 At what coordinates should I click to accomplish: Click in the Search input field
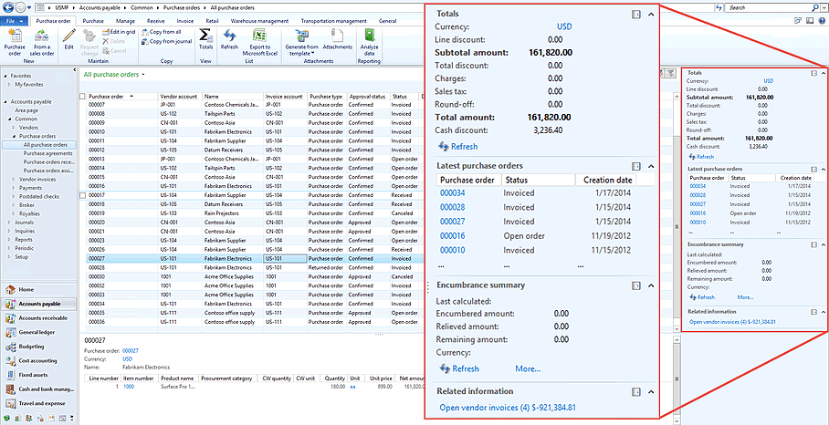(769, 8)
